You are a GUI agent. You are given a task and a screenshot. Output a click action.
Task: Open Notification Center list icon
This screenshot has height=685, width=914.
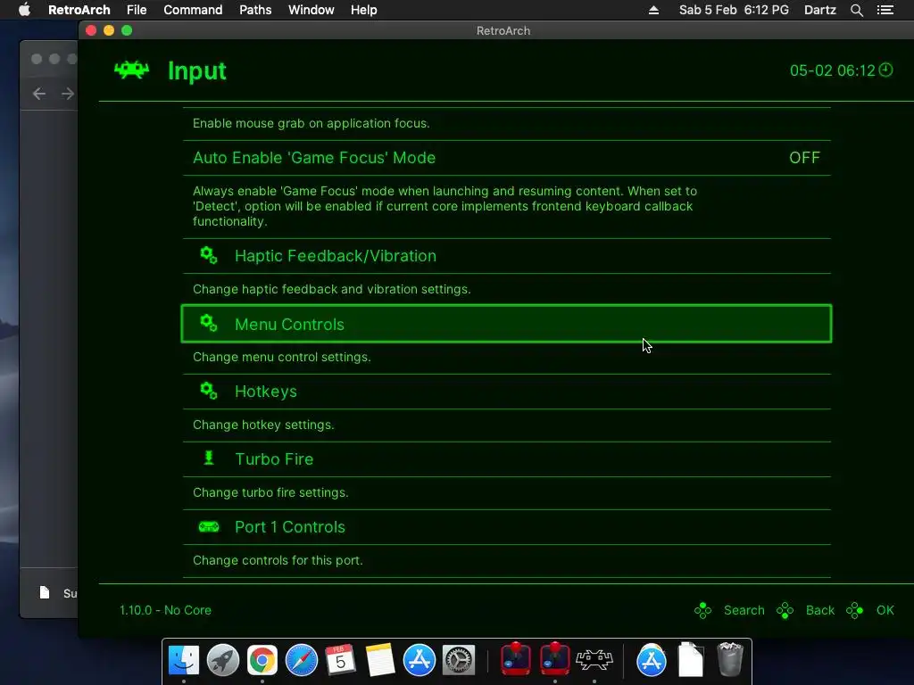(x=885, y=10)
